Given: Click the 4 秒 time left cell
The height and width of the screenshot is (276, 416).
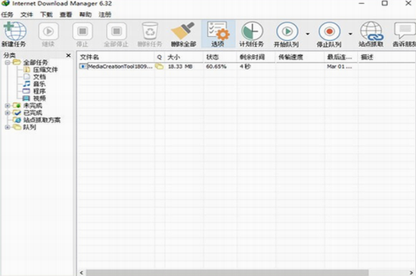Looking at the screenshot, I should (x=245, y=67).
